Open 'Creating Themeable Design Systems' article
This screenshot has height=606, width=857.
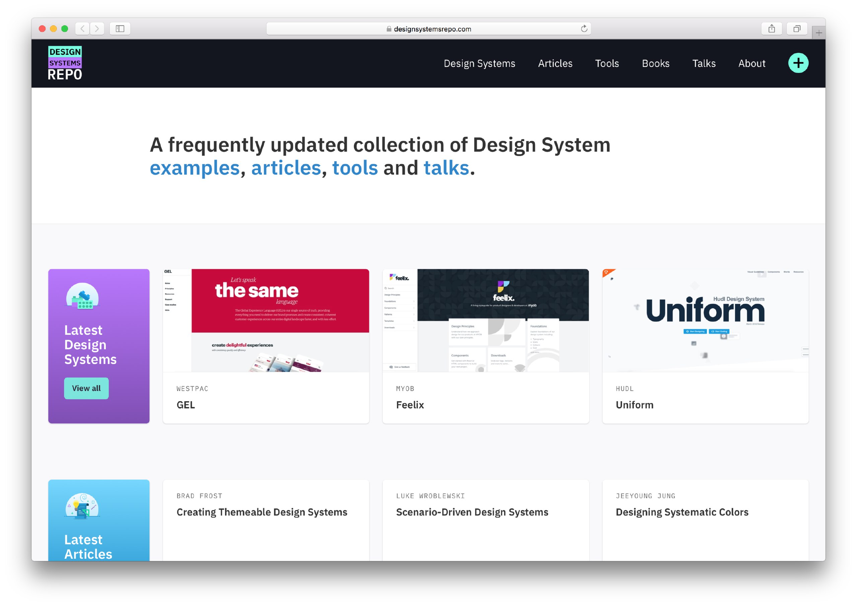pos(262,512)
